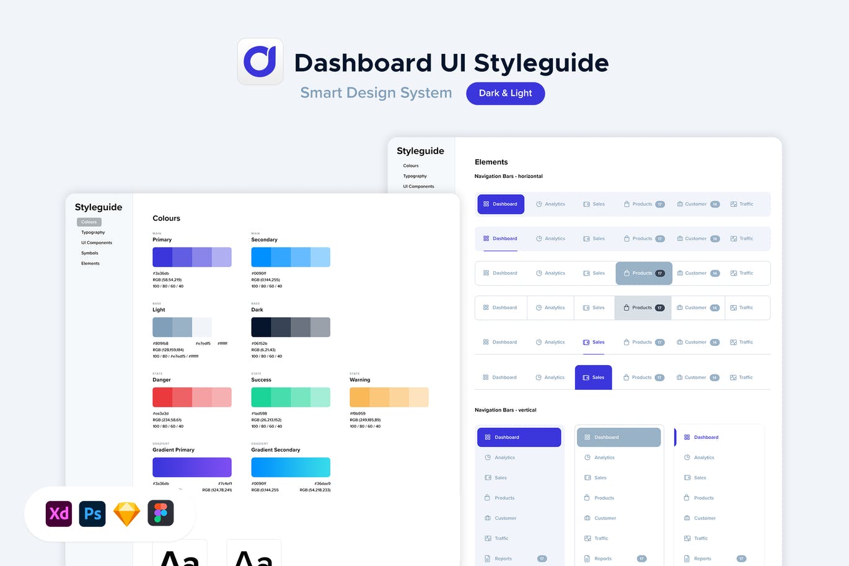Screen dimensions: 849x566
Task: Click grid icon inside the grey vertical Dashboard button
Action: 587,437
